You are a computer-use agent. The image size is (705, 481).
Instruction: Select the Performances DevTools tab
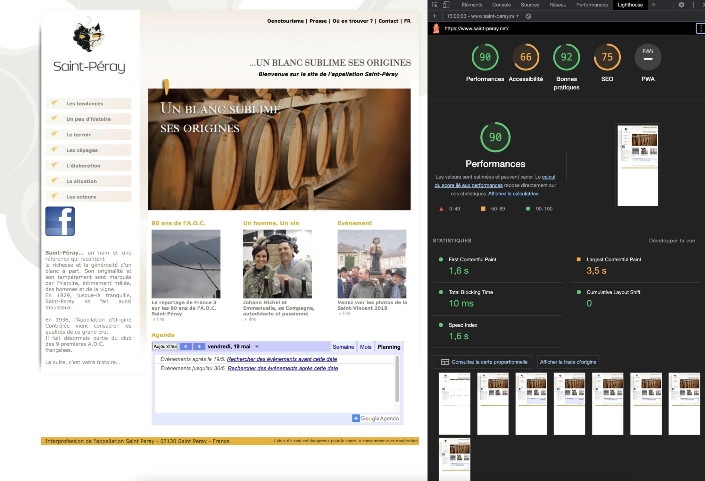click(592, 5)
